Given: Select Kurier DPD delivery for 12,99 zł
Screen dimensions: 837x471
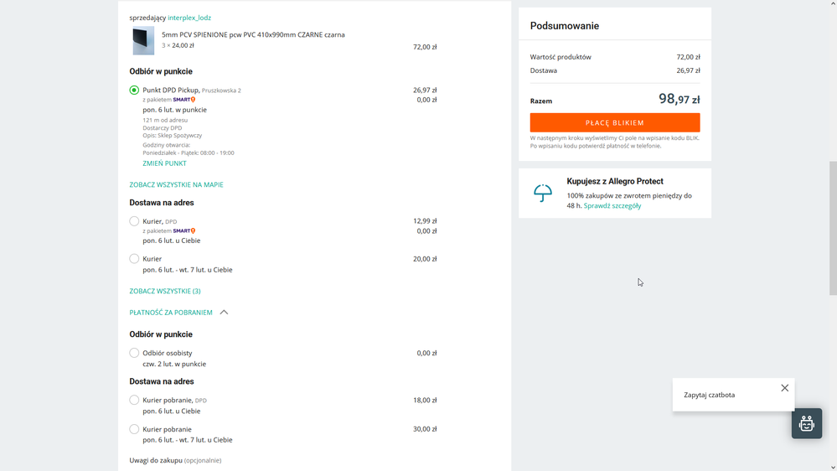Looking at the screenshot, I should [x=134, y=221].
